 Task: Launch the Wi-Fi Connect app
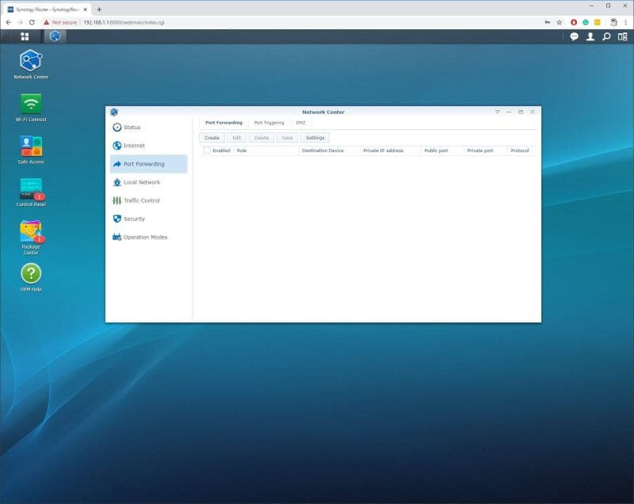click(x=31, y=103)
